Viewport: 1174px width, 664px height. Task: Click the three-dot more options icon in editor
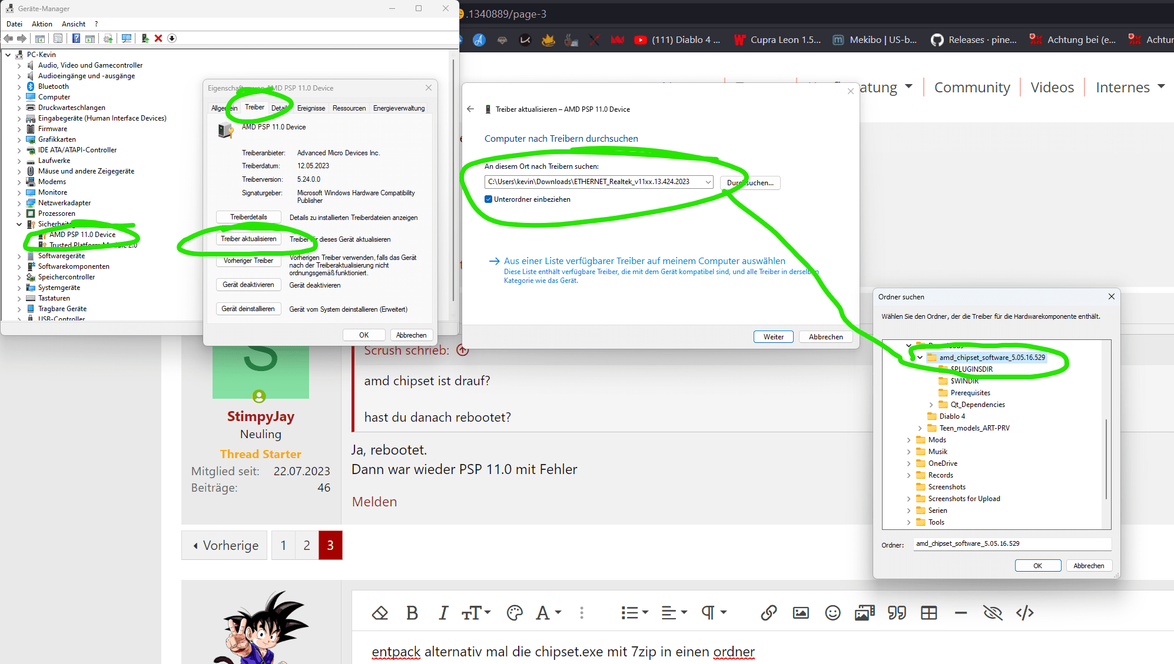(x=582, y=613)
